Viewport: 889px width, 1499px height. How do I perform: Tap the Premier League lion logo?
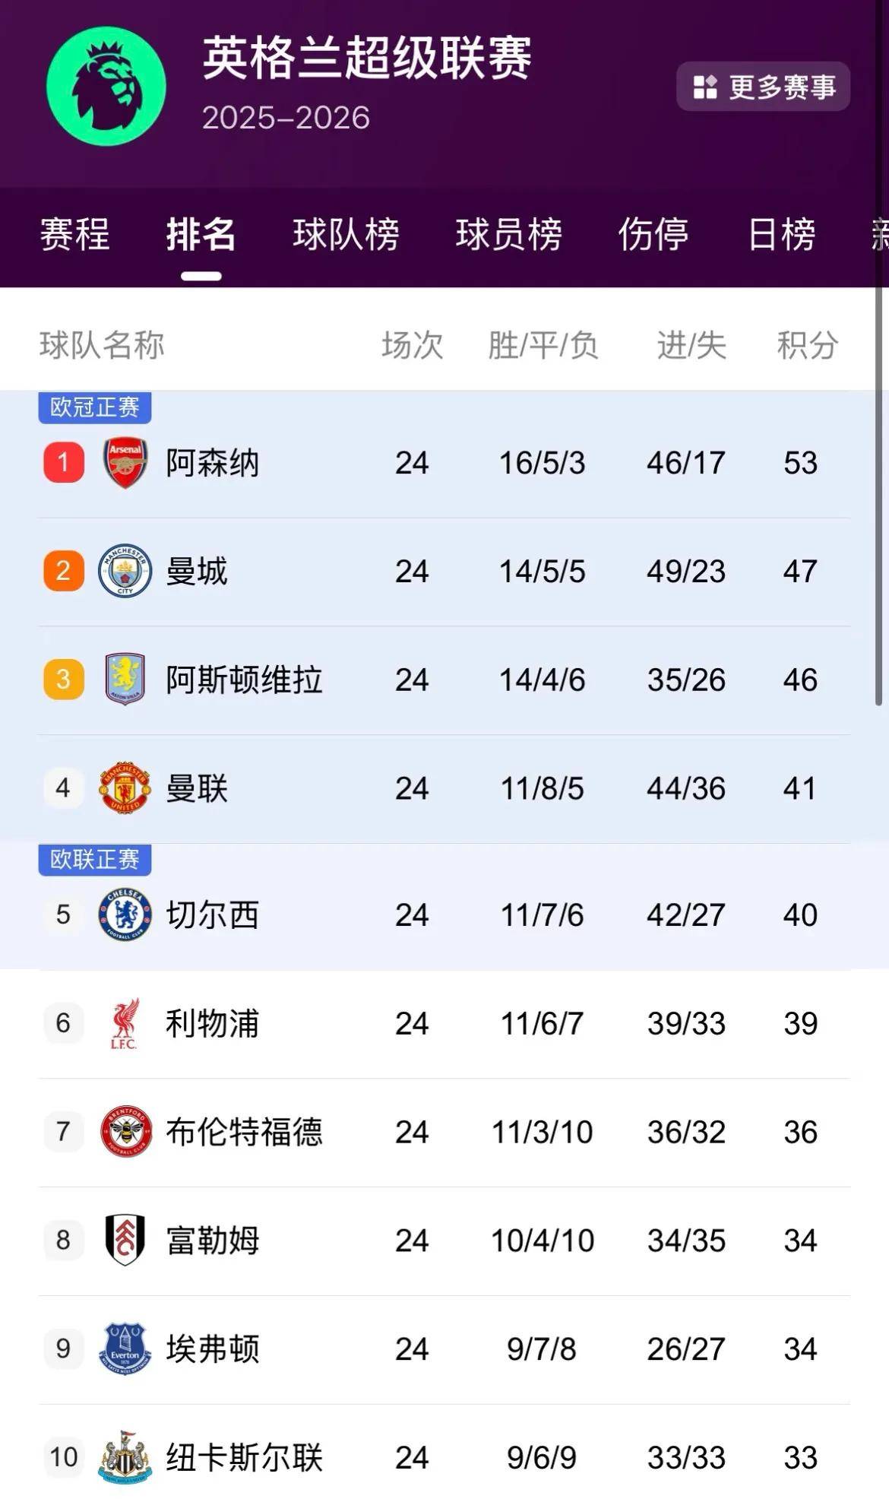pos(106,86)
